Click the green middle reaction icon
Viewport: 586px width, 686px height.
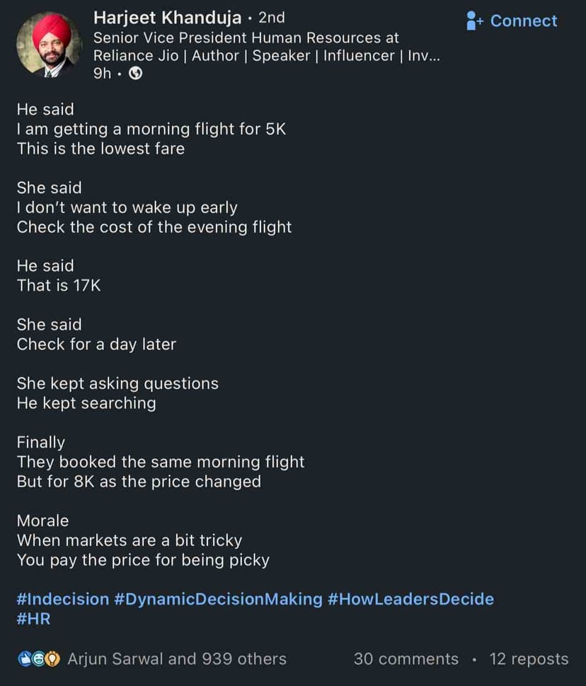tap(39, 659)
